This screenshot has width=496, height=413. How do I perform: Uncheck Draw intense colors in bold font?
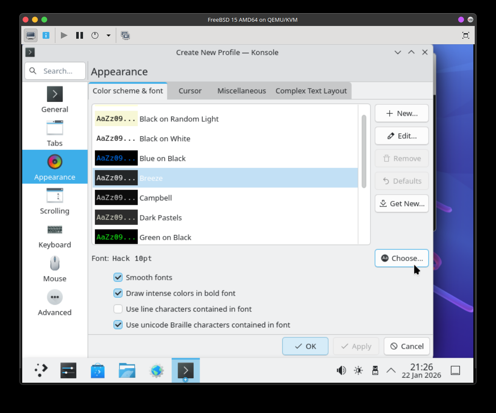(x=118, y=293)
